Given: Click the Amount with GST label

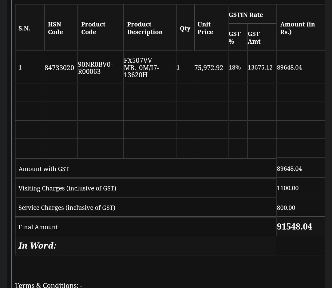Looking at the screenshot, I should [x=44, y=169].
